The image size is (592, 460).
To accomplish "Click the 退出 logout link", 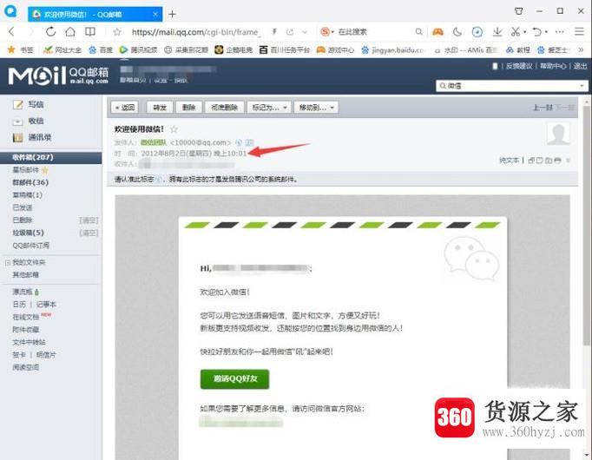I will click(x=580, y=66).
